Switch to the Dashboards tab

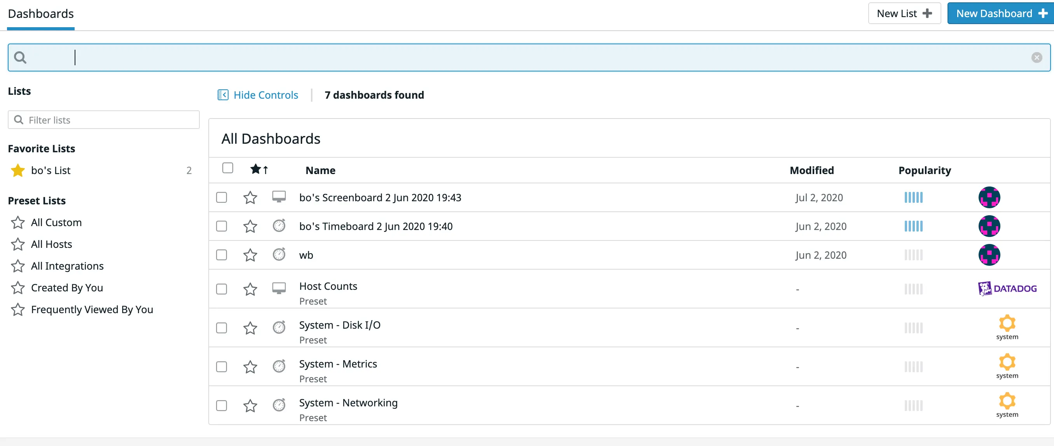[x=40, y=14]
